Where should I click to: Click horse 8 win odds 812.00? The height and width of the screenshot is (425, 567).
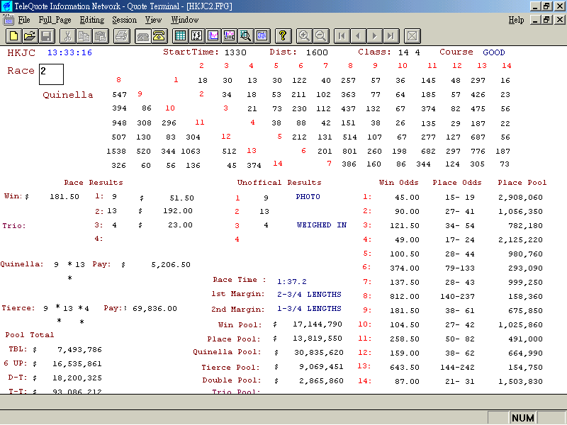(x=404, y=297)
